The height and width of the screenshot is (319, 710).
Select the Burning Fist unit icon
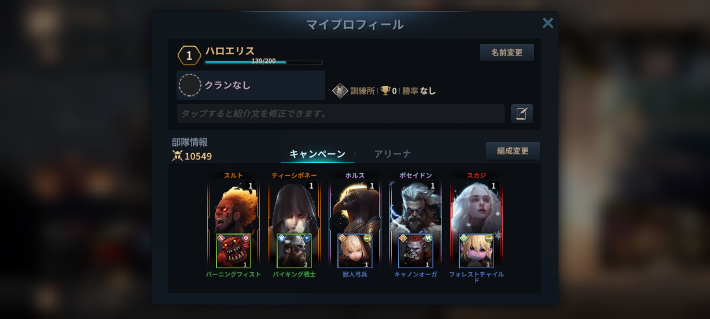233,251
